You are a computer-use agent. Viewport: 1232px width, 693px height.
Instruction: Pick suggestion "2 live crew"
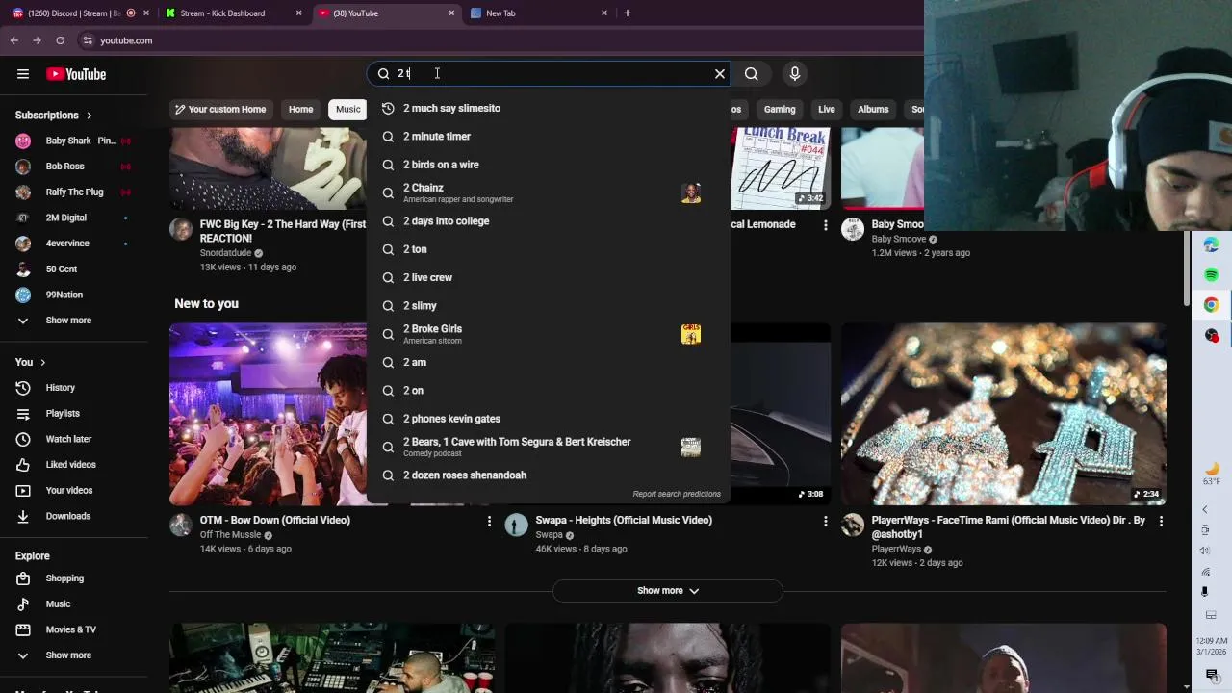tap(547, 277)
